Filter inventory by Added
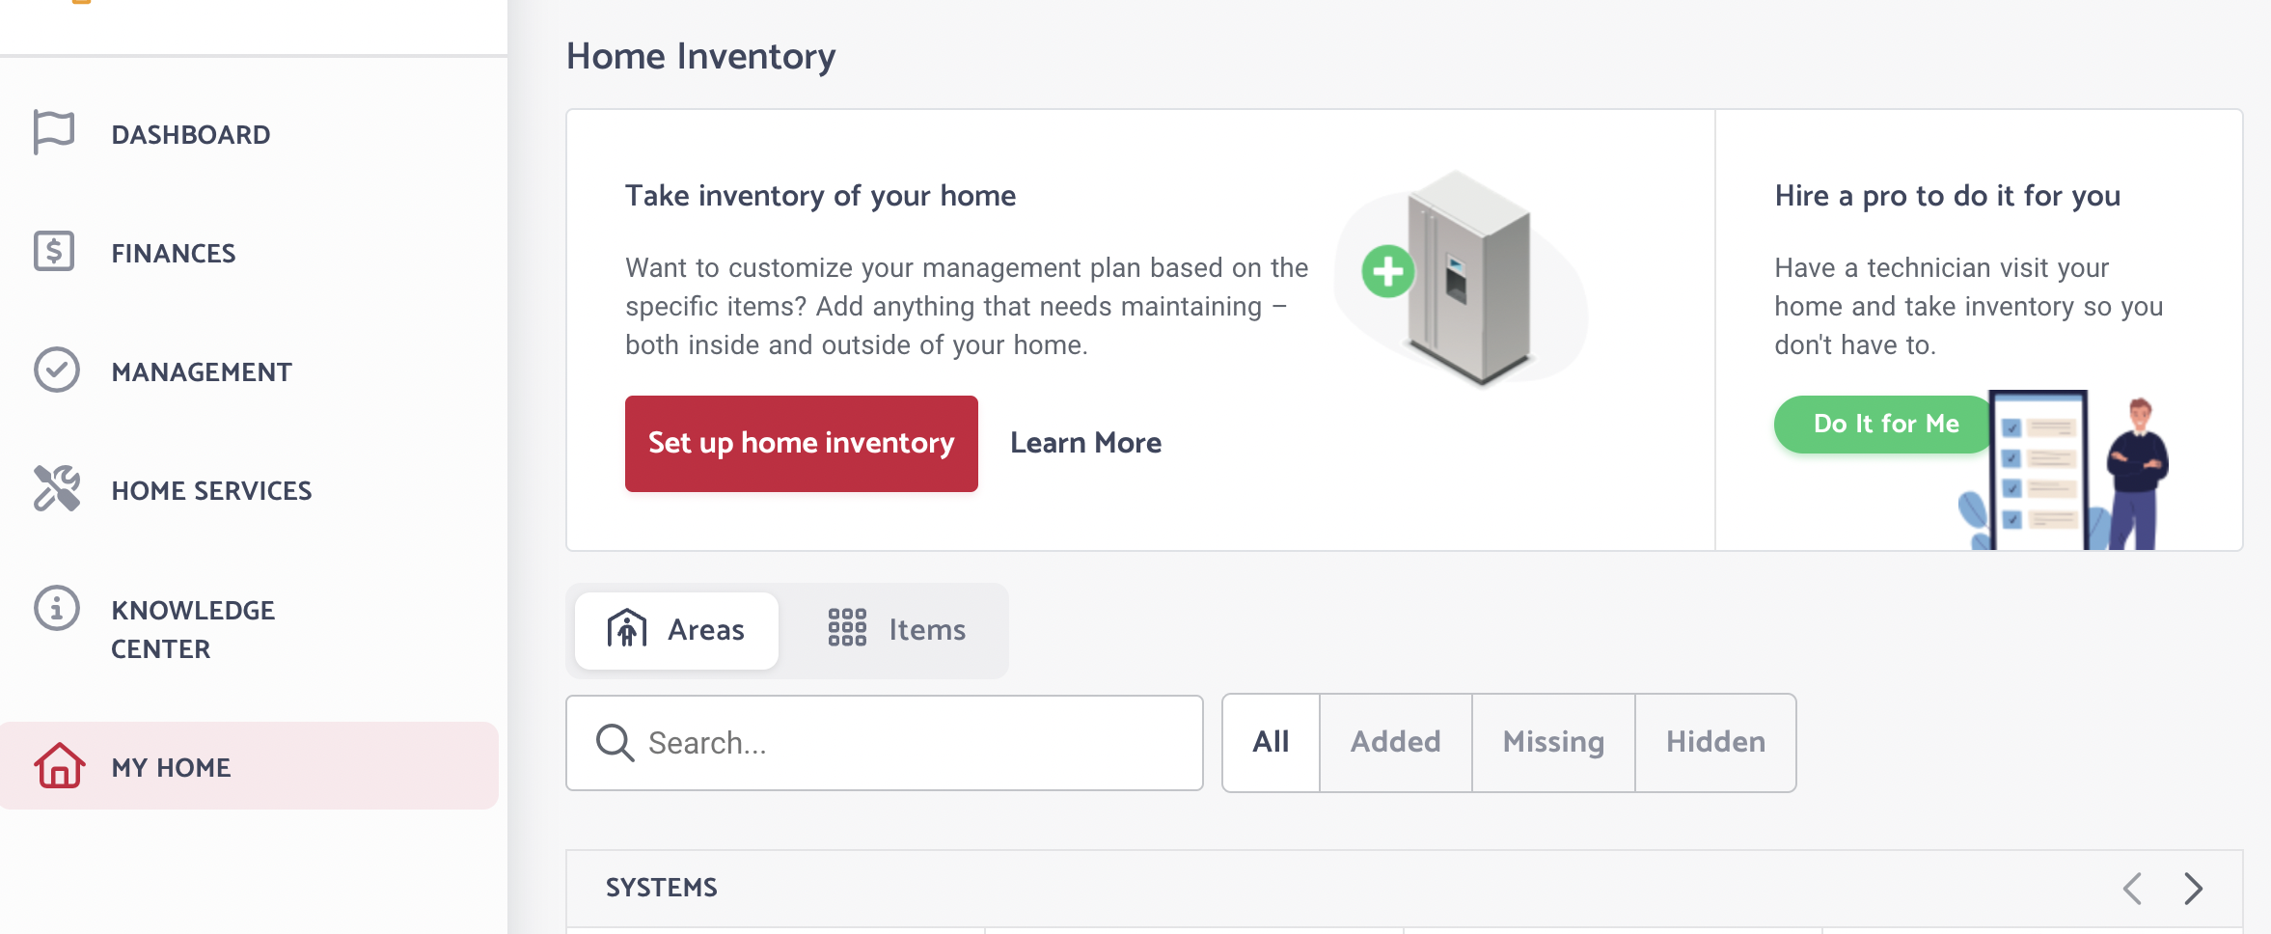The image size is (2271, 934). [x=1395, y=742]
